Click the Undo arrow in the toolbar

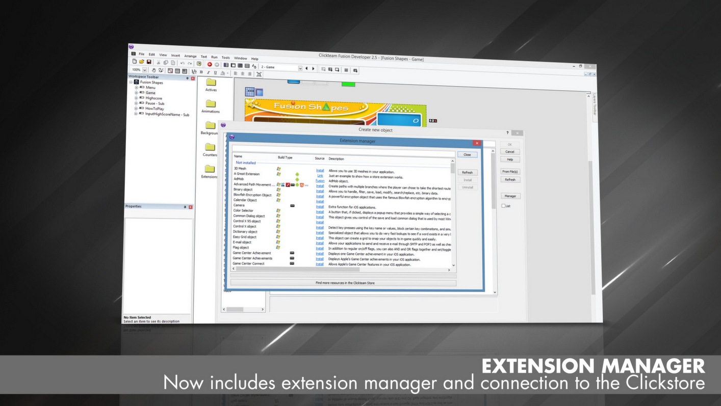(x=183, y=63)
